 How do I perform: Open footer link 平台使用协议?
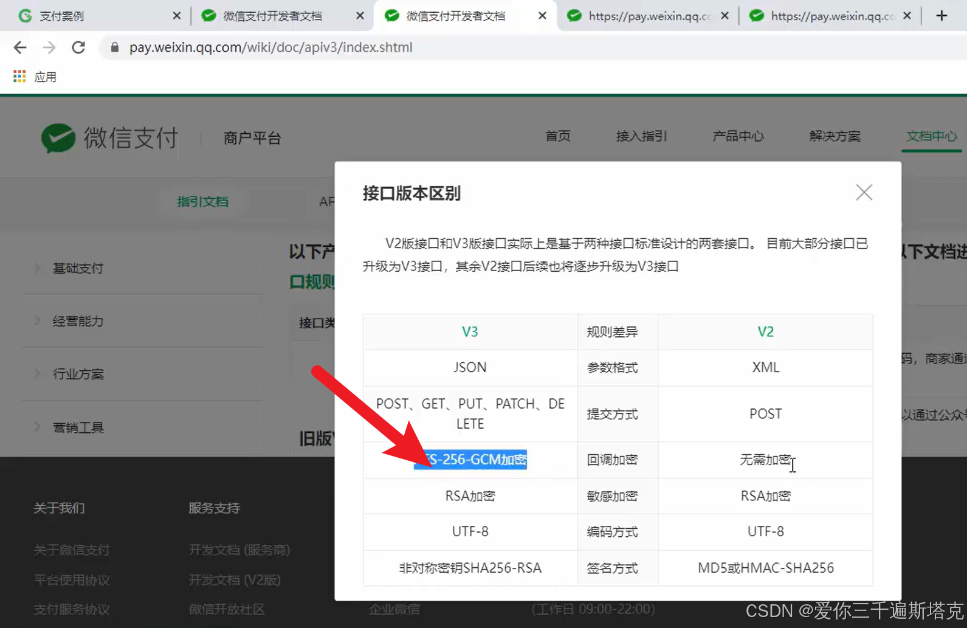tap(71, 580)
